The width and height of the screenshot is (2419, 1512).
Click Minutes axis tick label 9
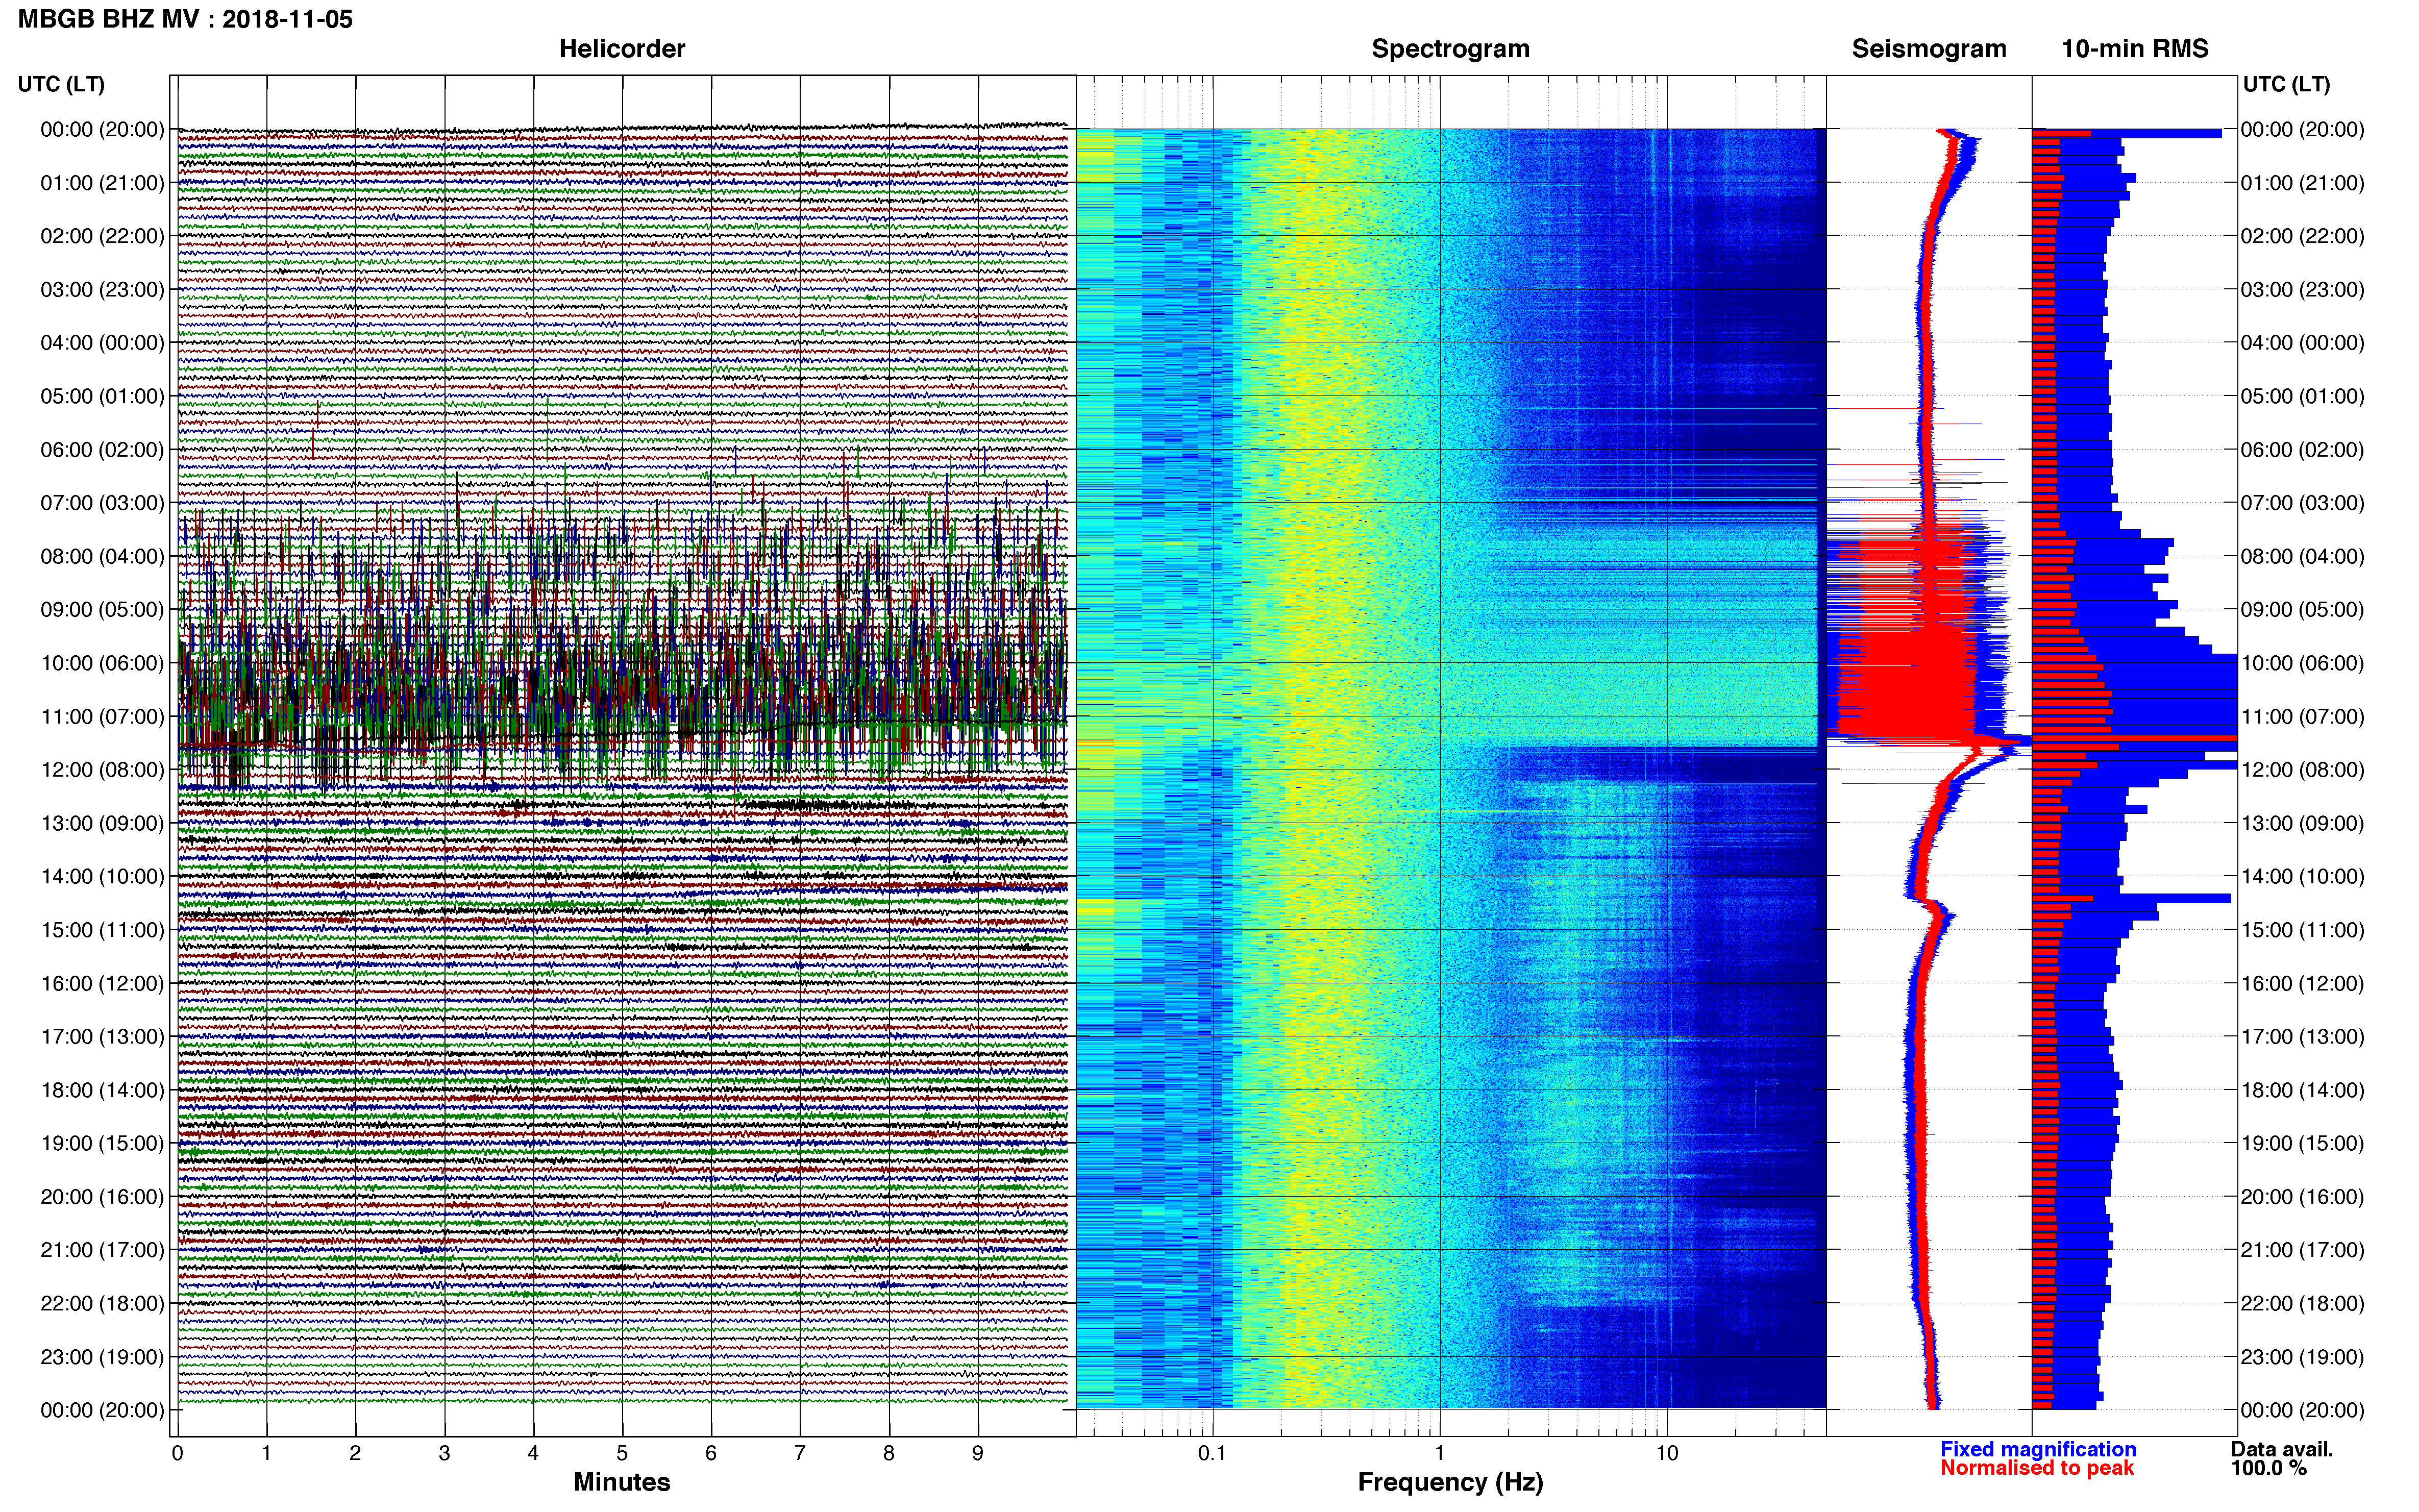[x=978, y=1453]
